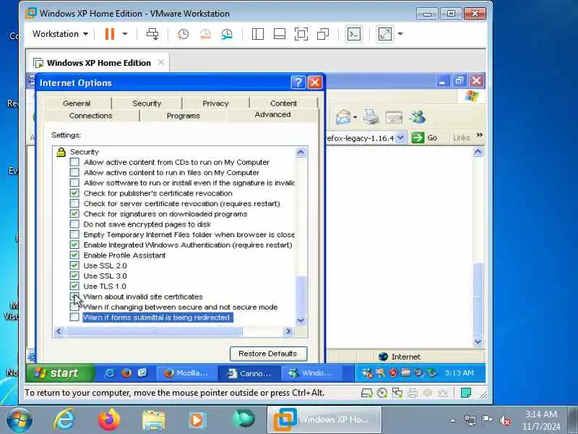Open the pause button dropdown arrow
Screen dimensions: 578x434
click(x=125, y=34)
